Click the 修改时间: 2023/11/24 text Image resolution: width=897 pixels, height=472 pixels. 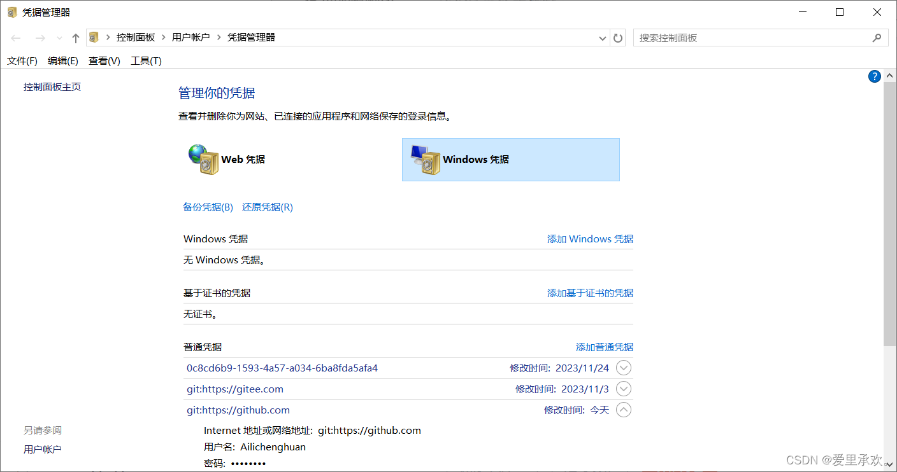[559, 368]
